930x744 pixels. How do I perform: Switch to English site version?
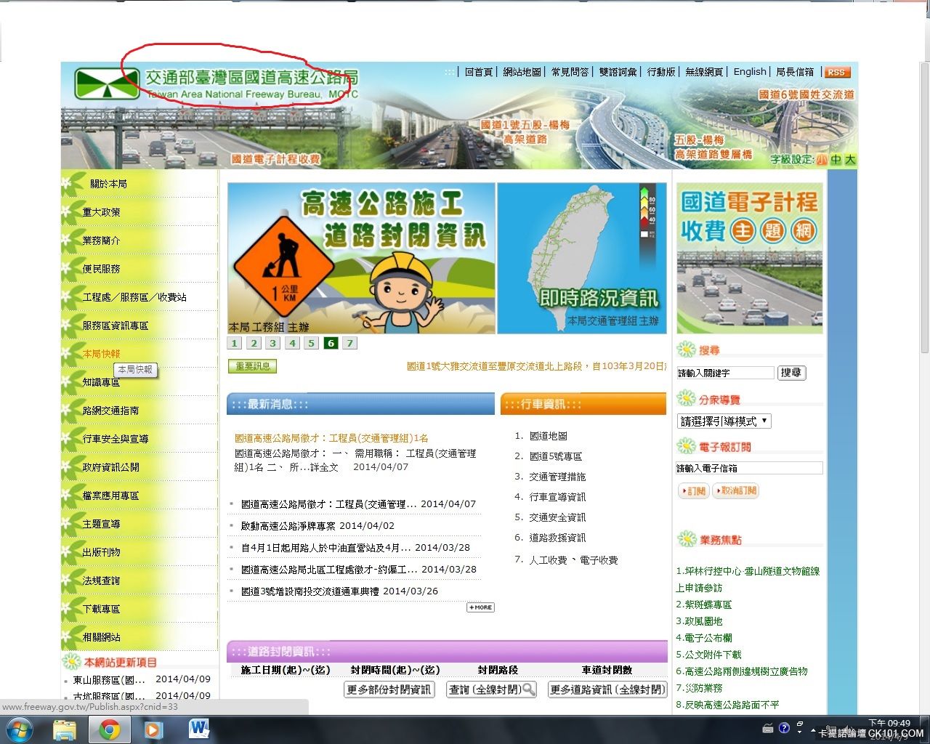[x=750, y=71]
